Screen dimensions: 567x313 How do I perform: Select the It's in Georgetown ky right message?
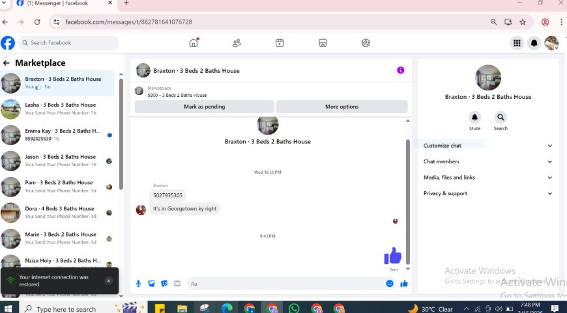click(x=185, y=209)
